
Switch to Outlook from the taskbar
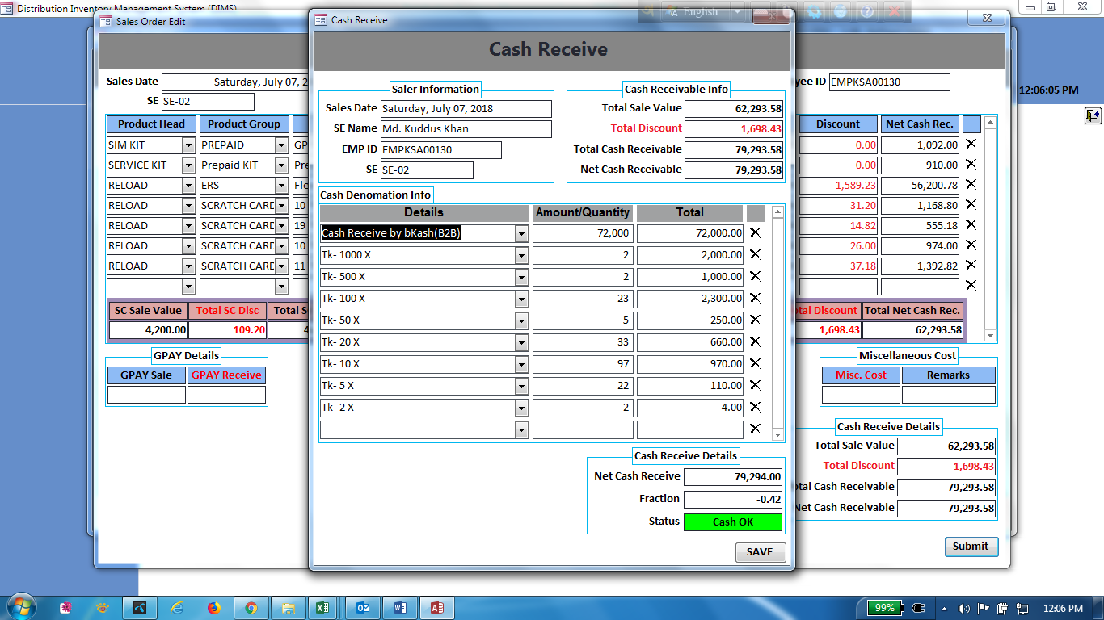tap(363, 608)
